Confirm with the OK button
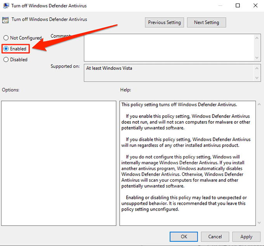The height and width of the screenshot is (246, 264). pos(184,237)
